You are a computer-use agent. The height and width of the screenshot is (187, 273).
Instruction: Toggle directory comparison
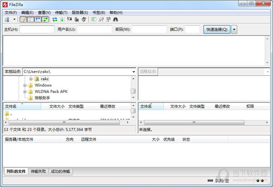(101, 19)
